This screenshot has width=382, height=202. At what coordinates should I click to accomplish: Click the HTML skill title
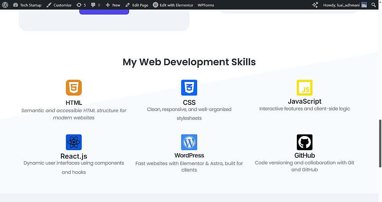[74, 103]
